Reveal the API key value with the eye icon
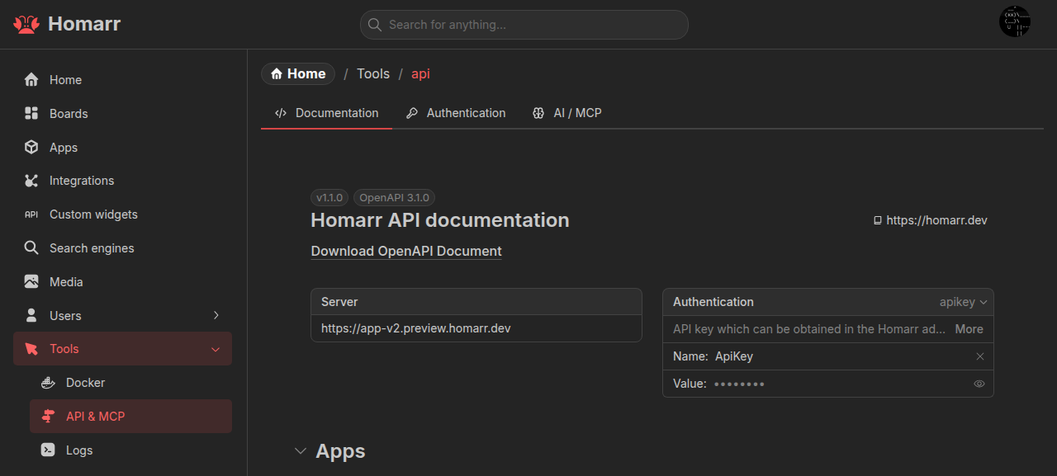Image resolution: width=1057 pixels, height=476 pixels. point(979,384)
